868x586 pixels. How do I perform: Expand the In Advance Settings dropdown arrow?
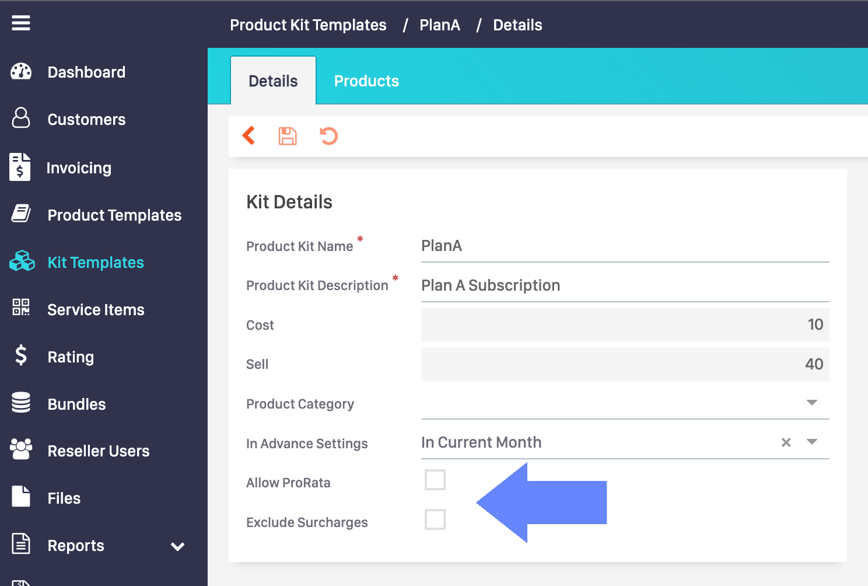(x=811, y=442)
